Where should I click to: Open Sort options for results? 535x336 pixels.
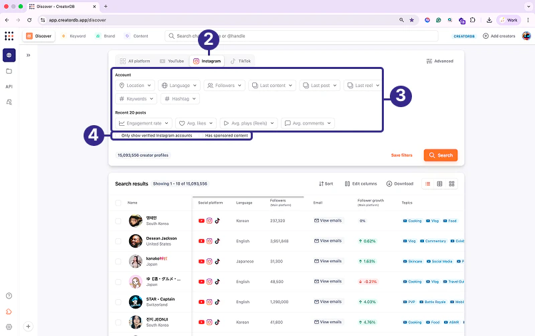326,183
